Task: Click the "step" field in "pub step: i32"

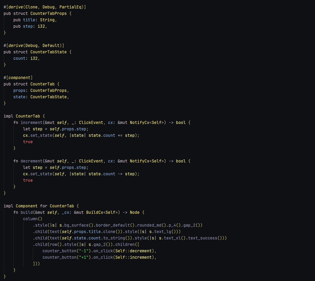Action: [28, 26]
